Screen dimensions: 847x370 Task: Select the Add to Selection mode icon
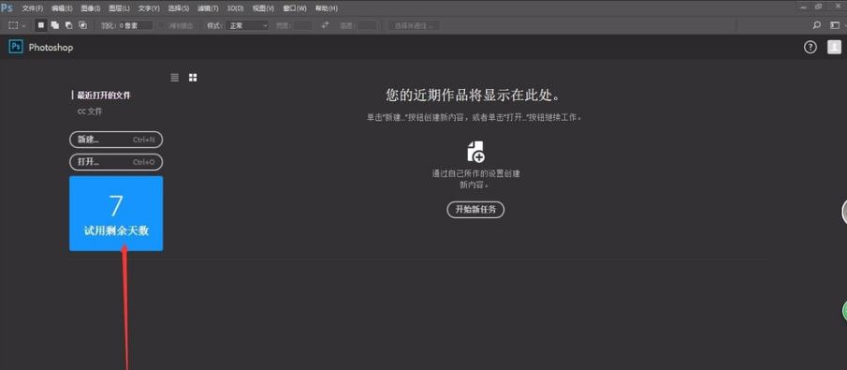pos(55,25)
